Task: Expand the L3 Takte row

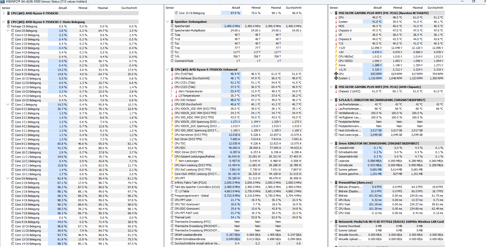Action: pos(172,191)
